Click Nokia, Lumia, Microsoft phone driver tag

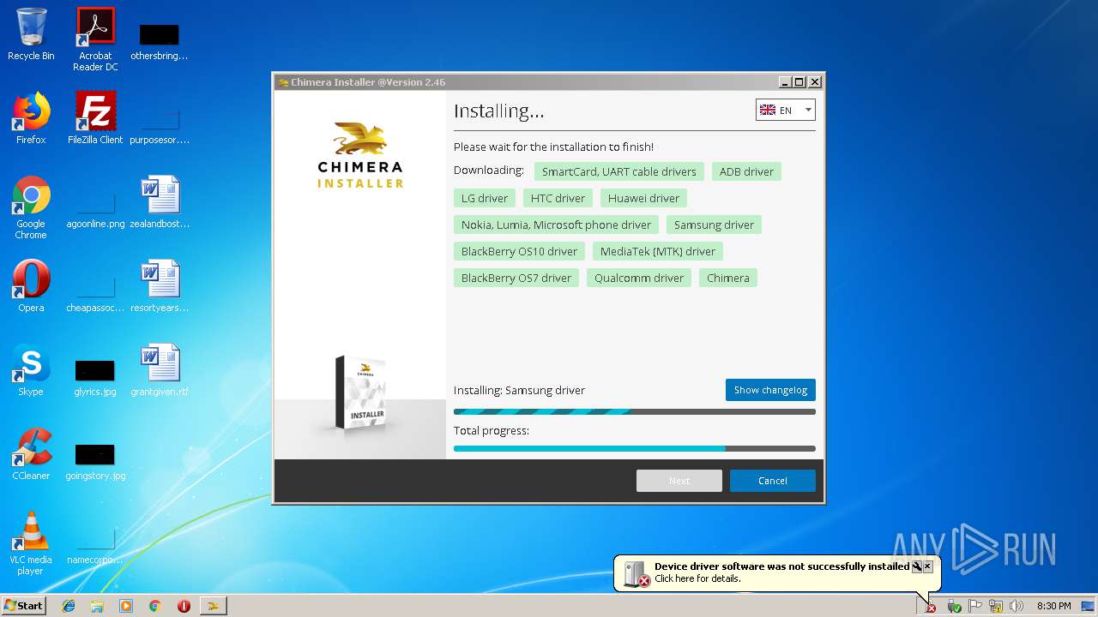(556, 225)
